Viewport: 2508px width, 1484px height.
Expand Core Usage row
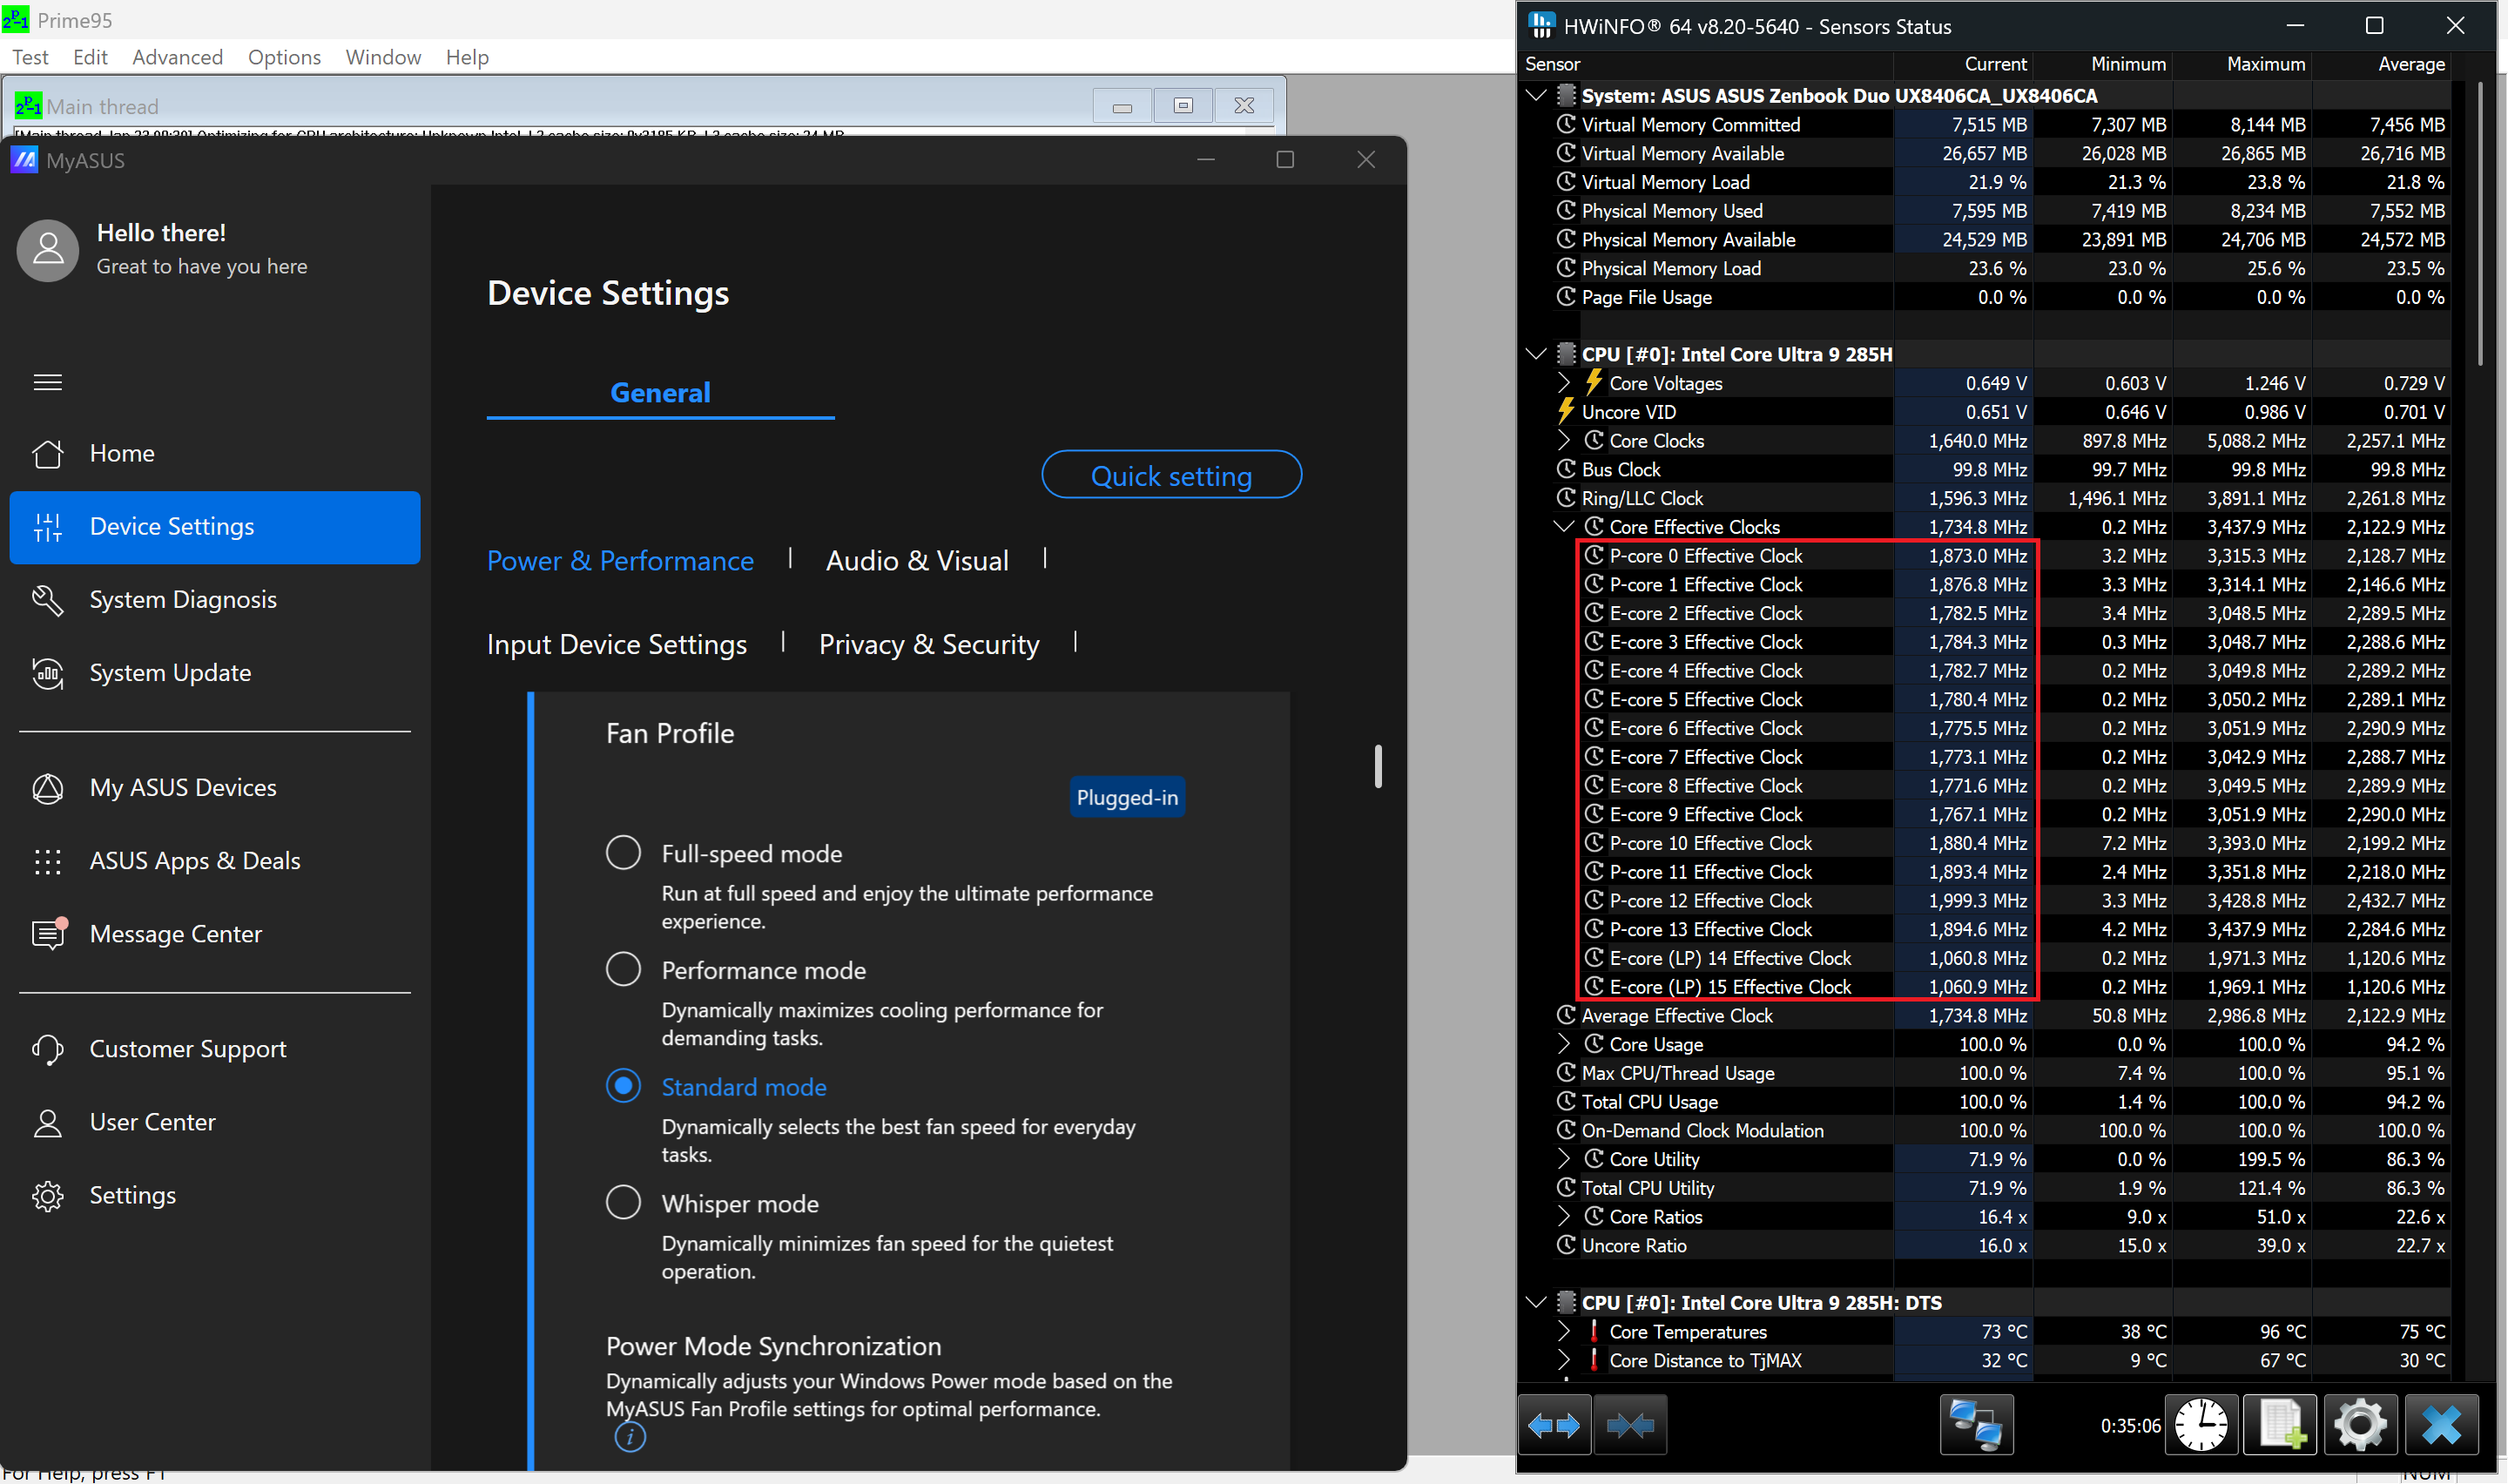click(x=1564, y=1044)
